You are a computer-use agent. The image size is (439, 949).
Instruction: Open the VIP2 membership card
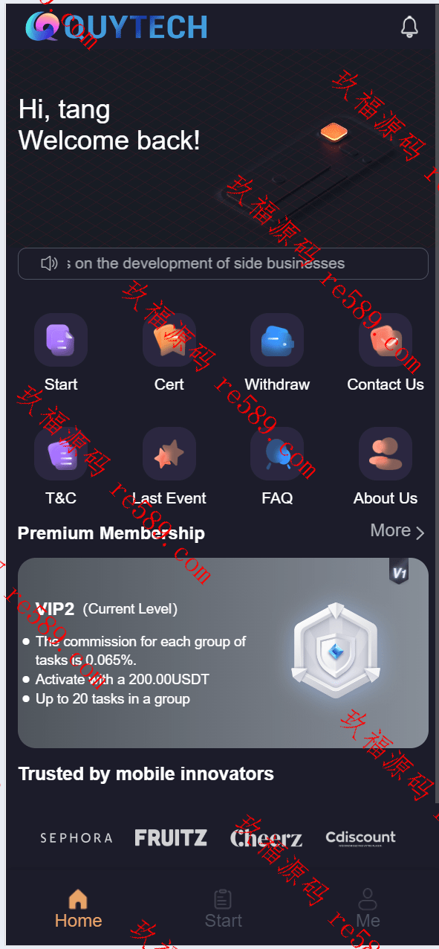pyautogui.click(x=223, y=653)
